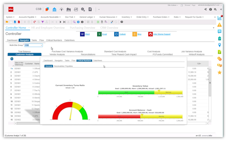The width and height of the screenshot is (227, 141).
Task: Expand the Request For Quote menu
Action: [194, 17]
